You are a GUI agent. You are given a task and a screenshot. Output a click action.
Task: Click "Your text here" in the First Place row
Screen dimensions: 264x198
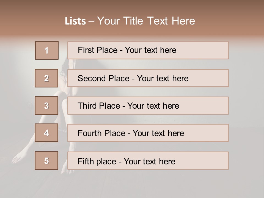coord(150,50)
